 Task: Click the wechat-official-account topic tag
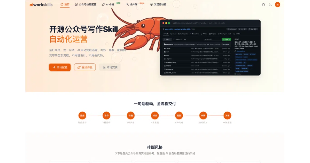pyautogui.click(x=242, y=71)
